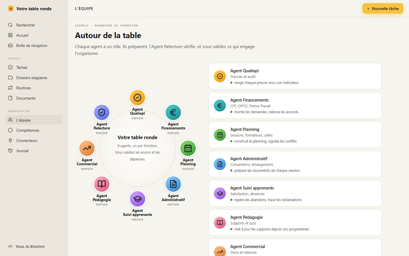Click the loop arrows icon beside Routines
Viewport: 409px width, 256px height.
(x=11, y=88)
